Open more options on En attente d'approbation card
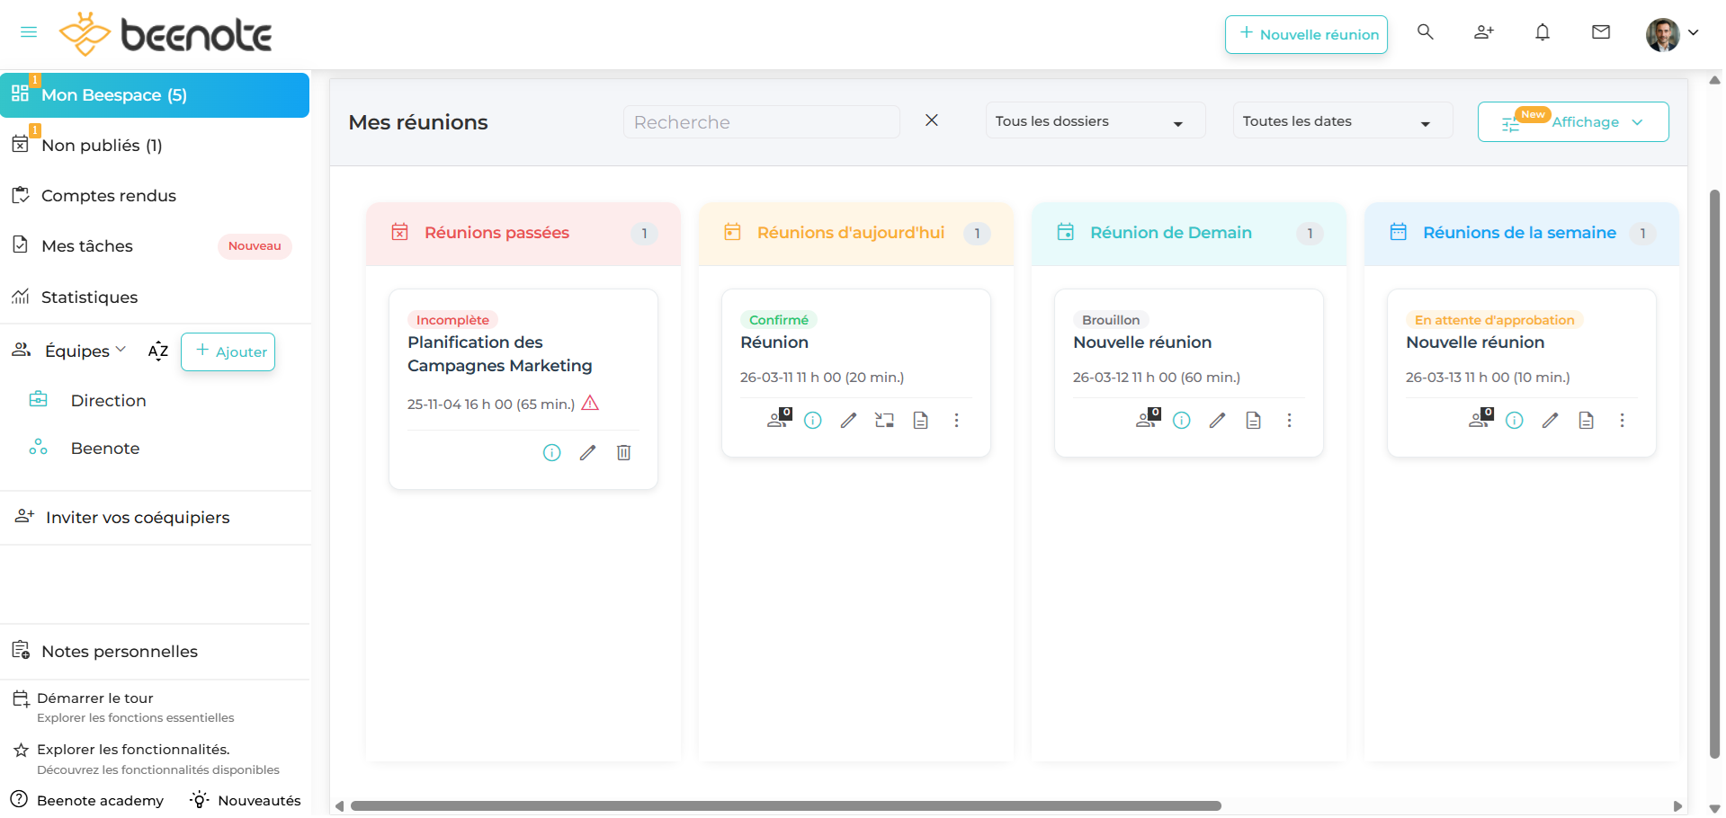Viewport: 1726px width, 818px height. pyautogui.click(x=1622, y=421)
